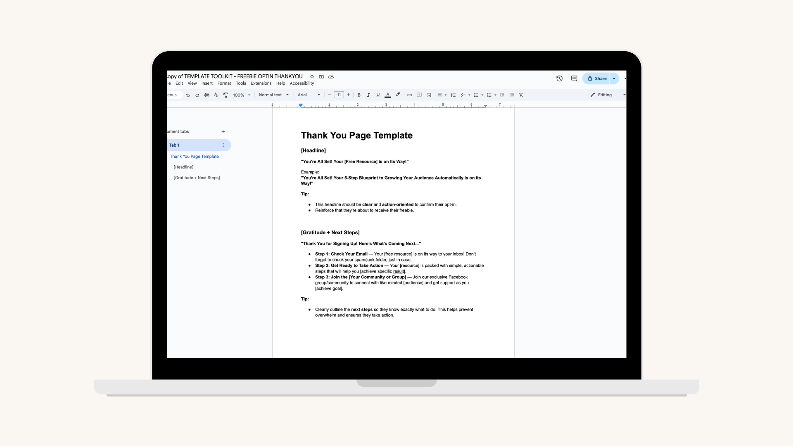
Task: Toggle bold formatting
Action: click(x=359, y=95)
